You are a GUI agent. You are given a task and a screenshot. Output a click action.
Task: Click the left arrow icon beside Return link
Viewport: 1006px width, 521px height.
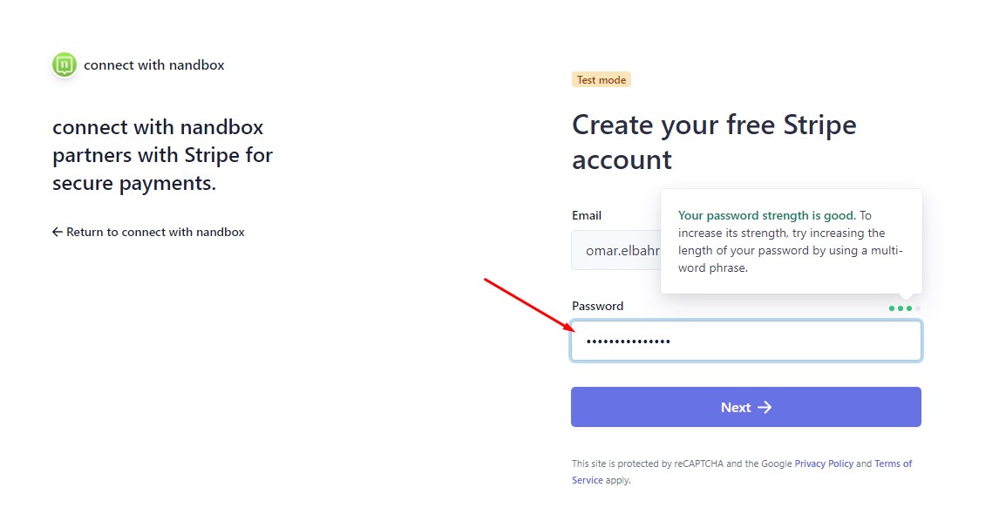pyautogui.click(x=58, y=232)
